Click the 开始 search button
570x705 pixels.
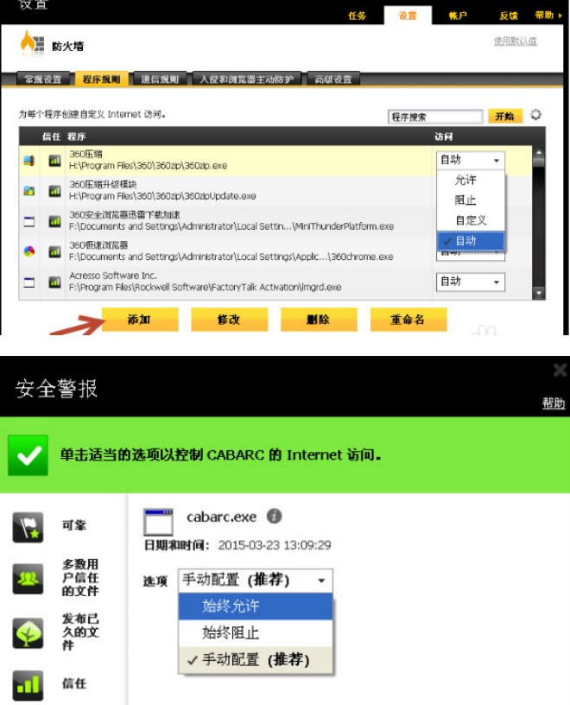[505, 117]
